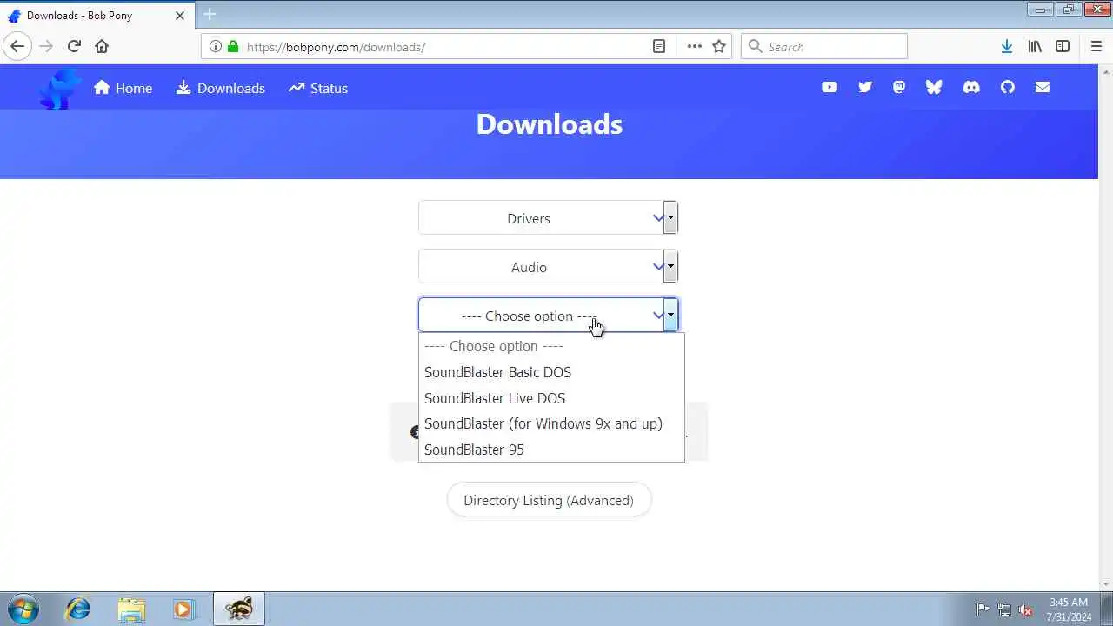Open the Downloads nav link

tap(220, 88)
